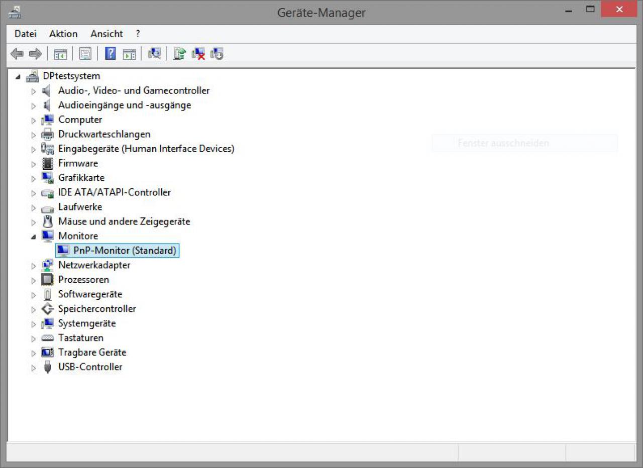
Task: Scan for hardware changes icon
Action: pos(154,53)
